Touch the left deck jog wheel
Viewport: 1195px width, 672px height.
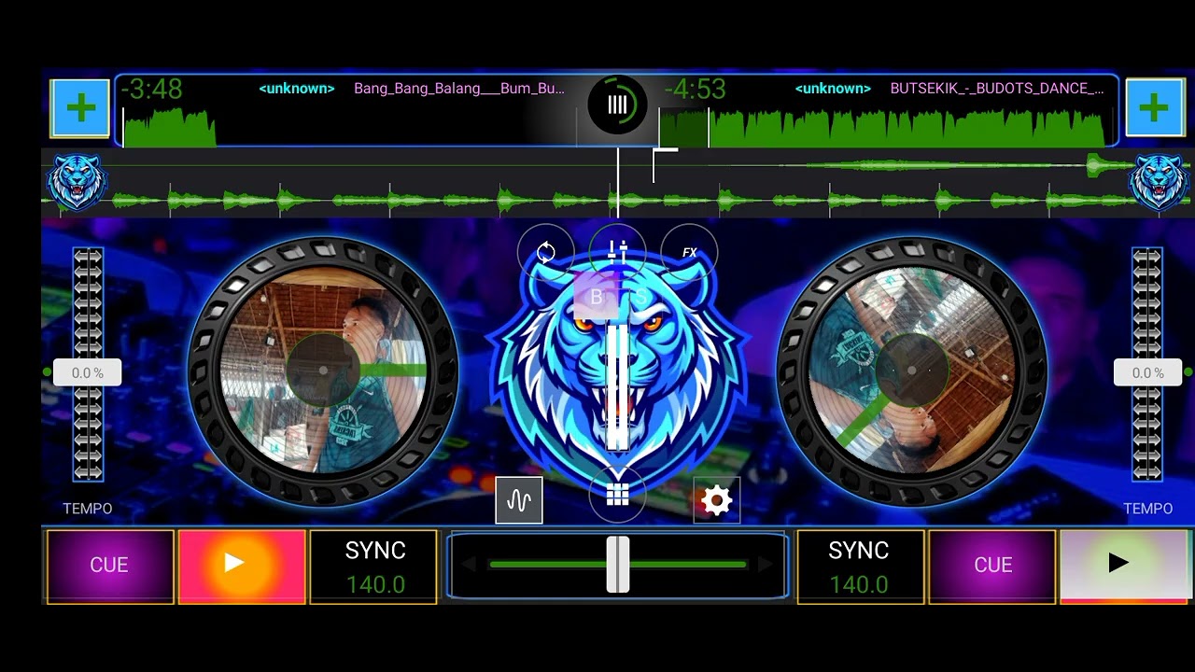coord(323,371)
